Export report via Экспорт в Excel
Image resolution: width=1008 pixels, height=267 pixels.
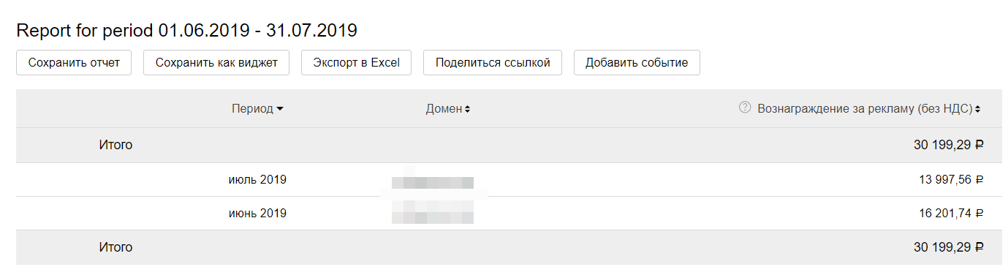[x=356, y=62]
